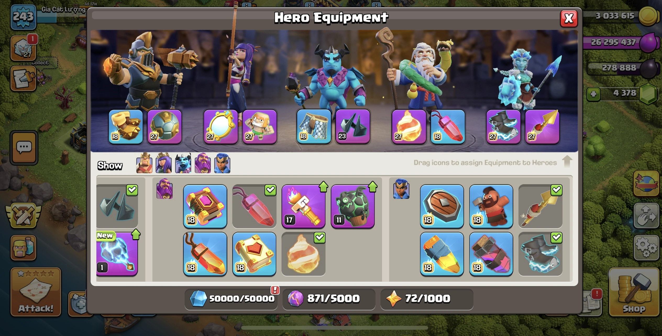The width and height of the screenshot is (662, 336).
Task: Toggle the equipped Fireball checkmark item
Action: (303, 254)
